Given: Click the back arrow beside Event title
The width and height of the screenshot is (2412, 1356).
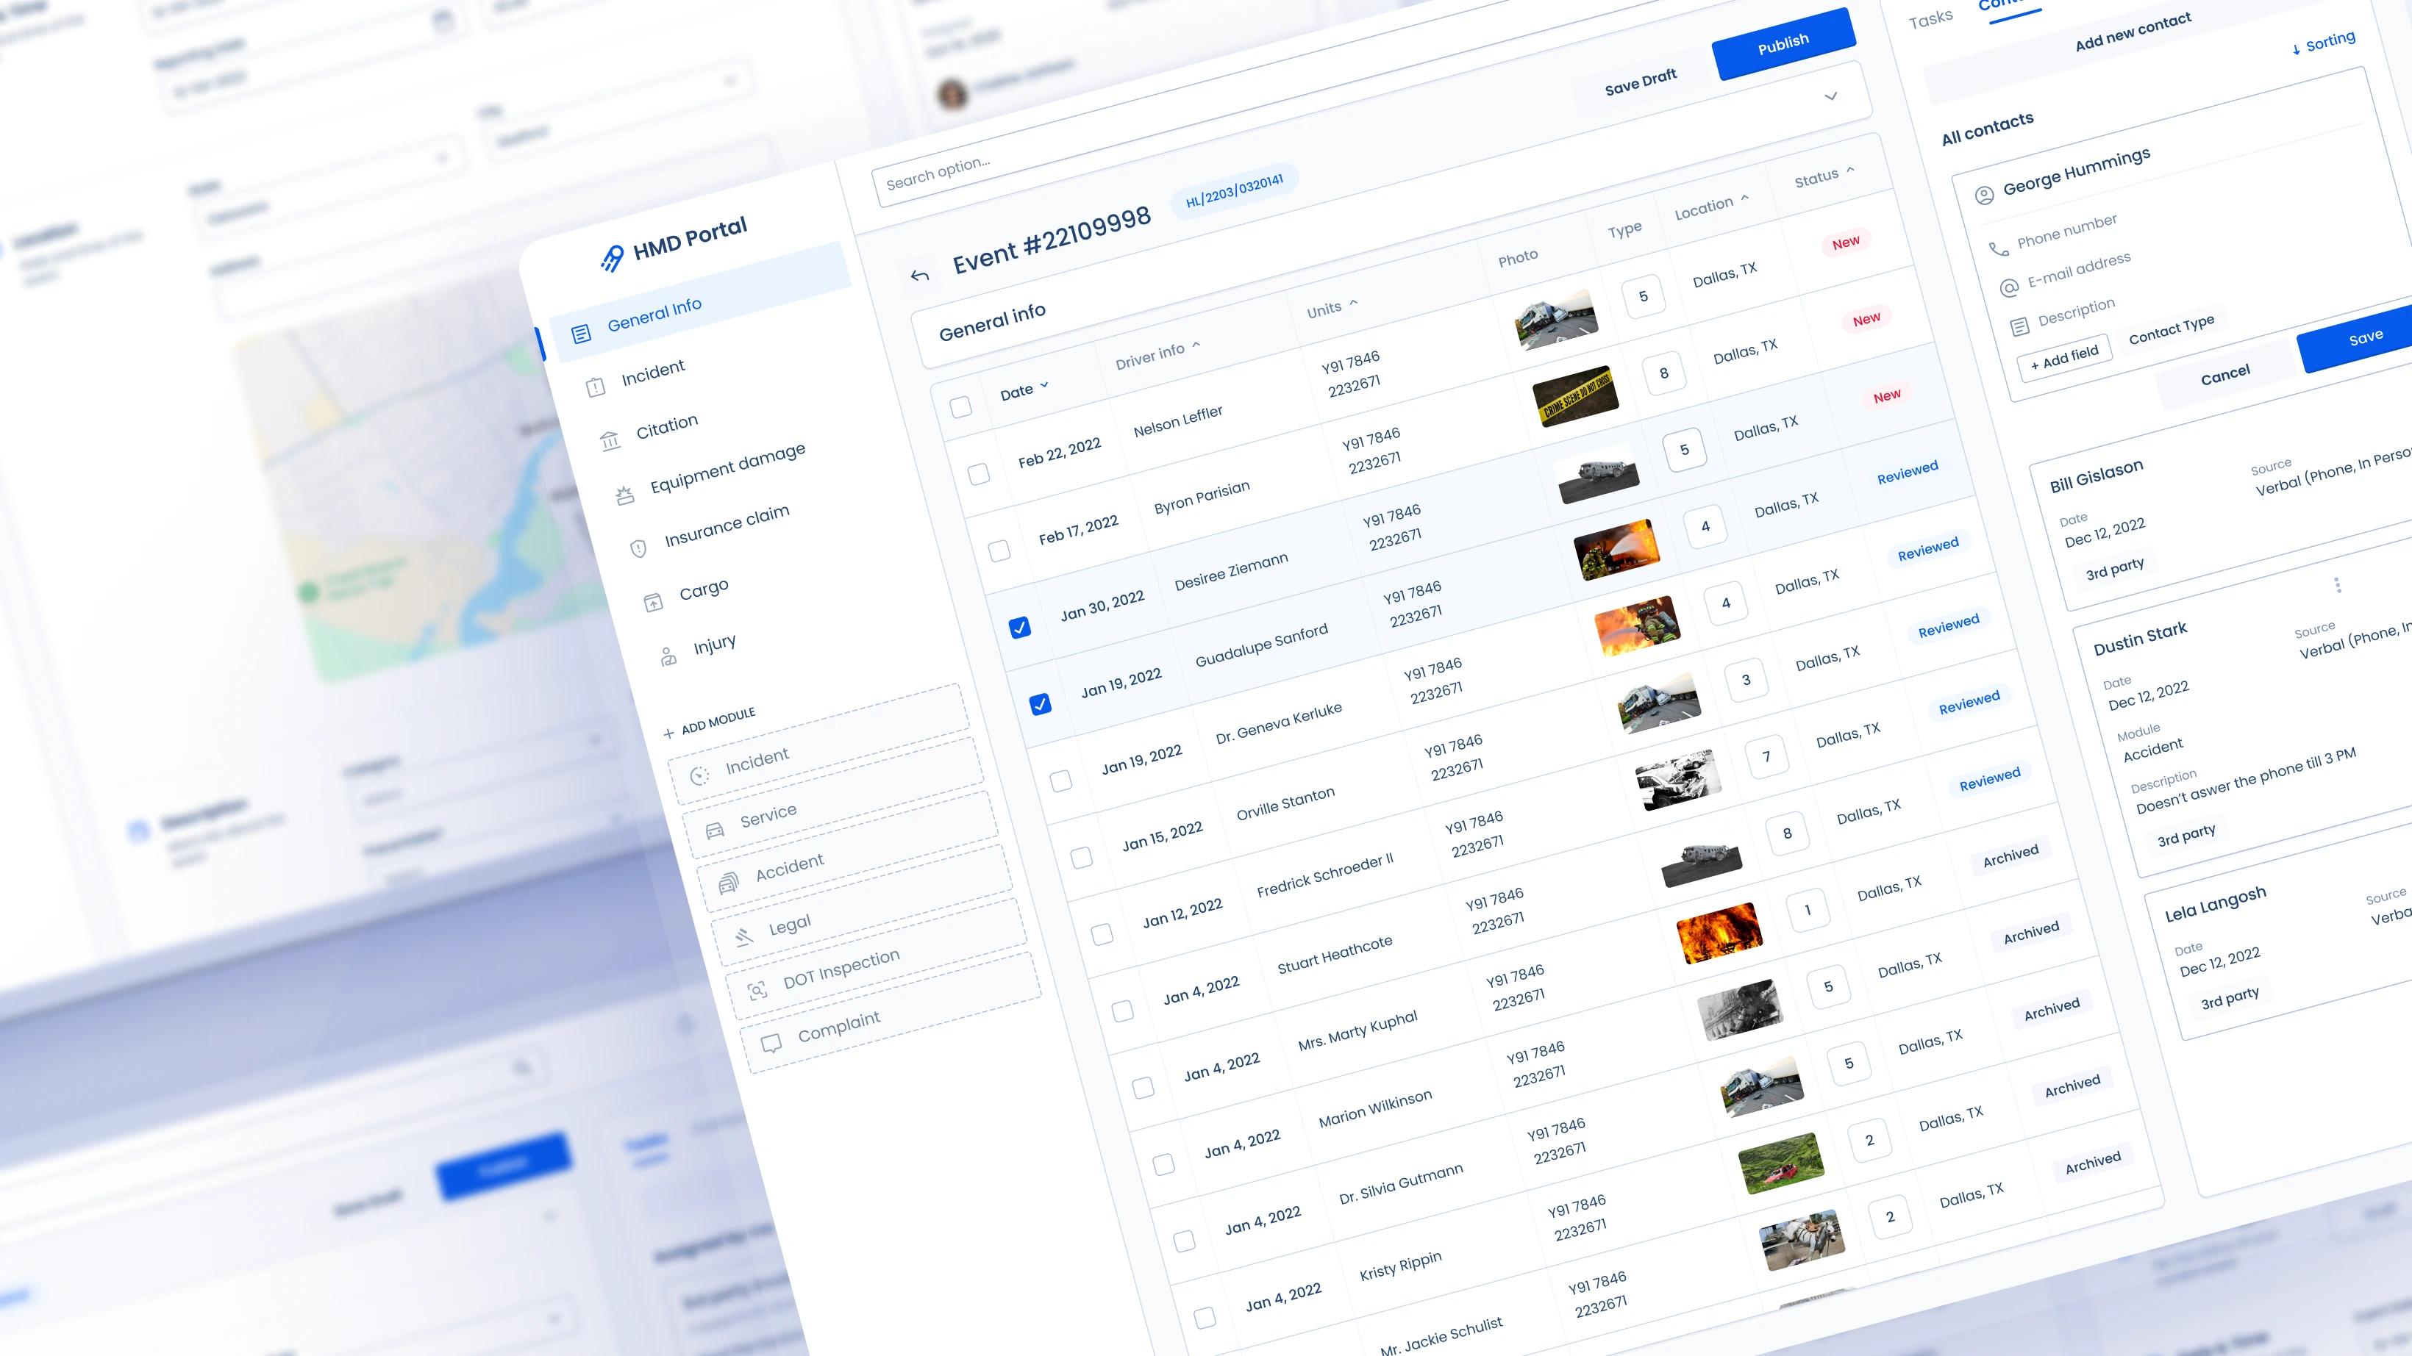Looking at the screenshot, I should point(919,275).
